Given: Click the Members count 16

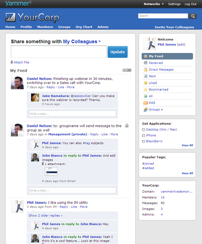Looking at the screenshot, I should pyautogui.click(x=163, y=197).
